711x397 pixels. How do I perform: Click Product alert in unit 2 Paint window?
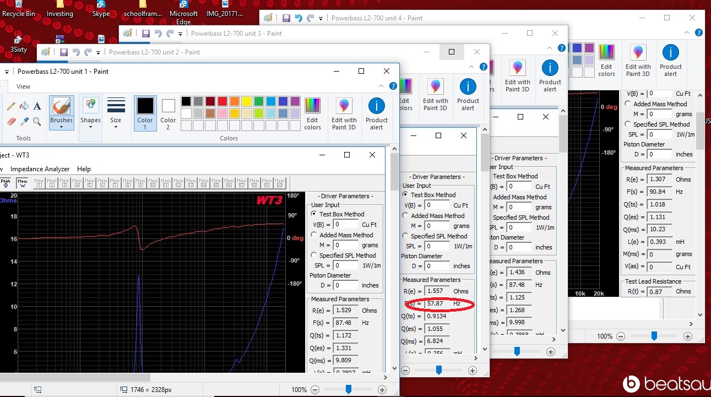[468, 95]
